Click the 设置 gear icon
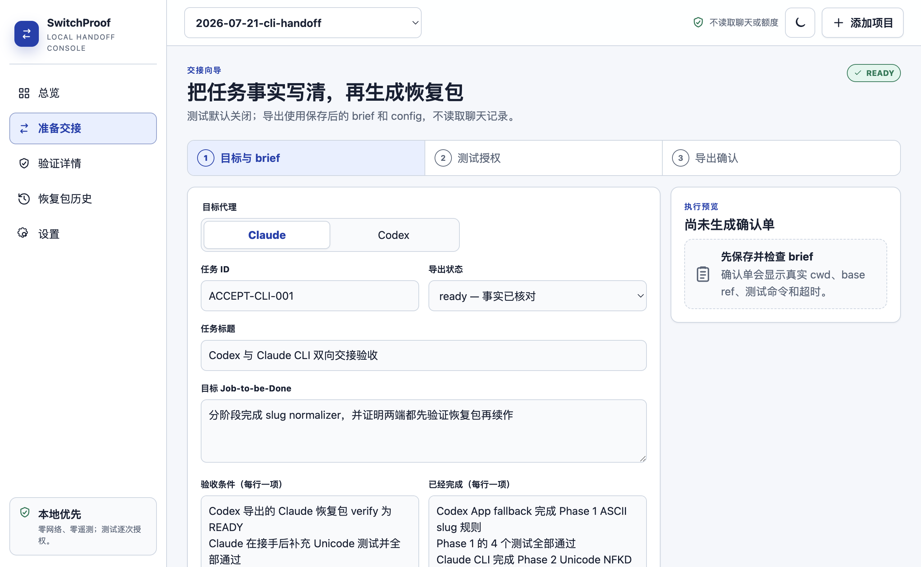This screenshot has height=567, width=921. [23, 233]
